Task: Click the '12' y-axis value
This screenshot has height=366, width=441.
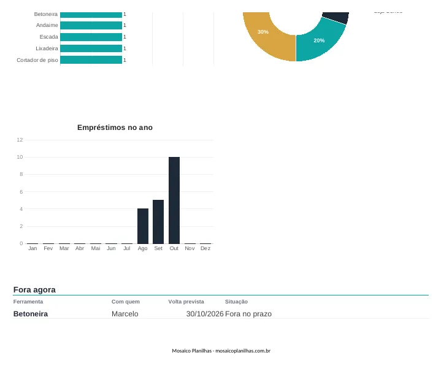Action: click(20, 140)
